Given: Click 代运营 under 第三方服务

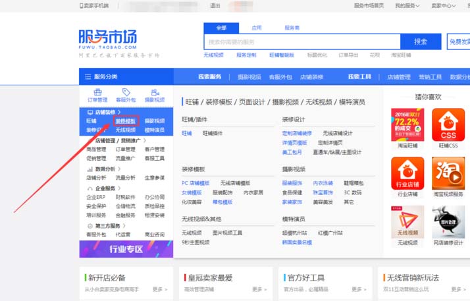Looking at the screenshot, I should pyautogui.click(x=123, y=234).
